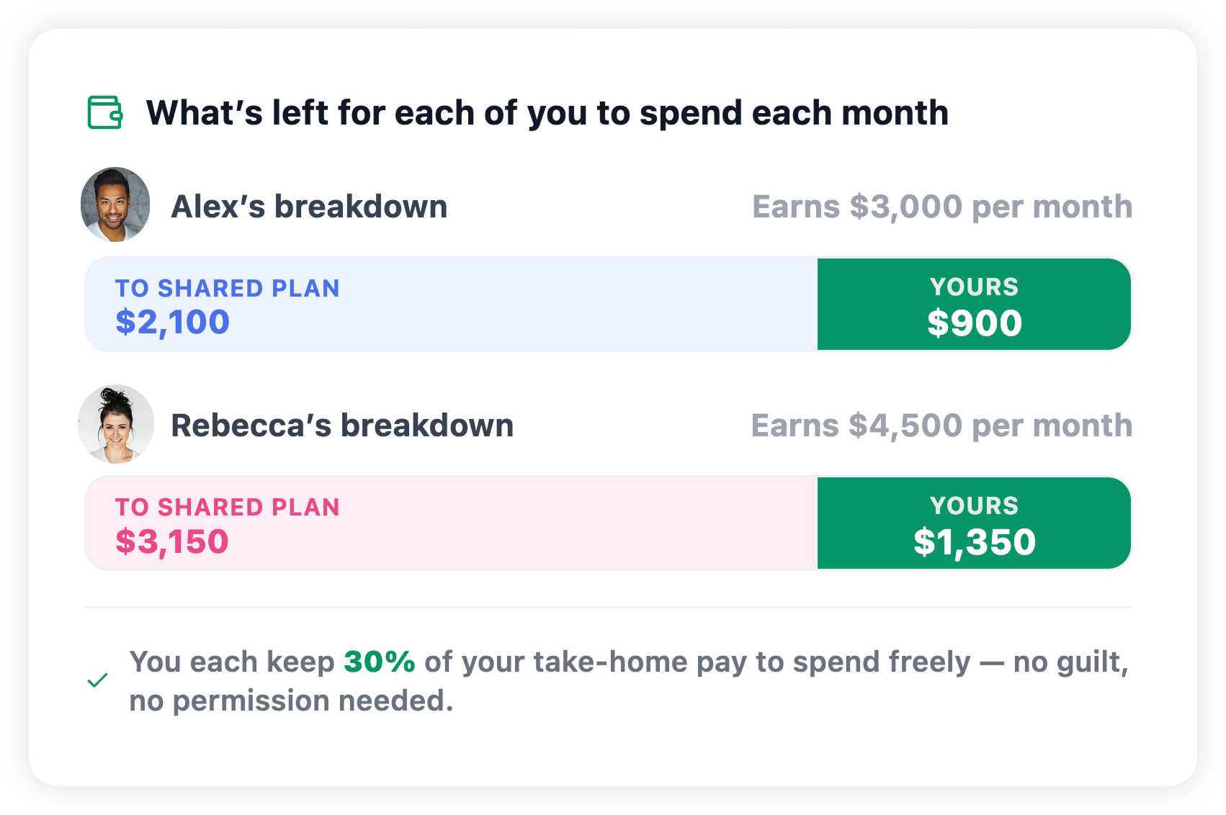Click the green wallet icon
1226x815 pixels.
105,112
